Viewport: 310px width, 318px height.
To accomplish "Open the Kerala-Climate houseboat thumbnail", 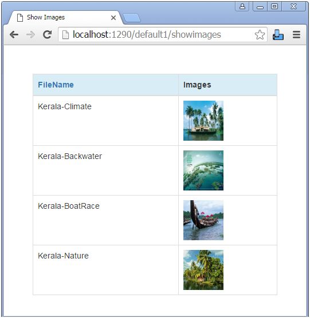I will click(x=203, y=121).
